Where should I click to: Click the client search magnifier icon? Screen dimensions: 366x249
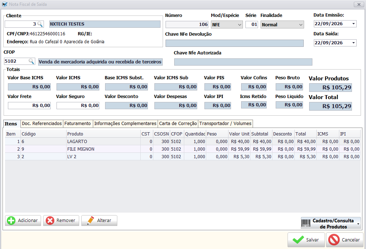[40, 24]
